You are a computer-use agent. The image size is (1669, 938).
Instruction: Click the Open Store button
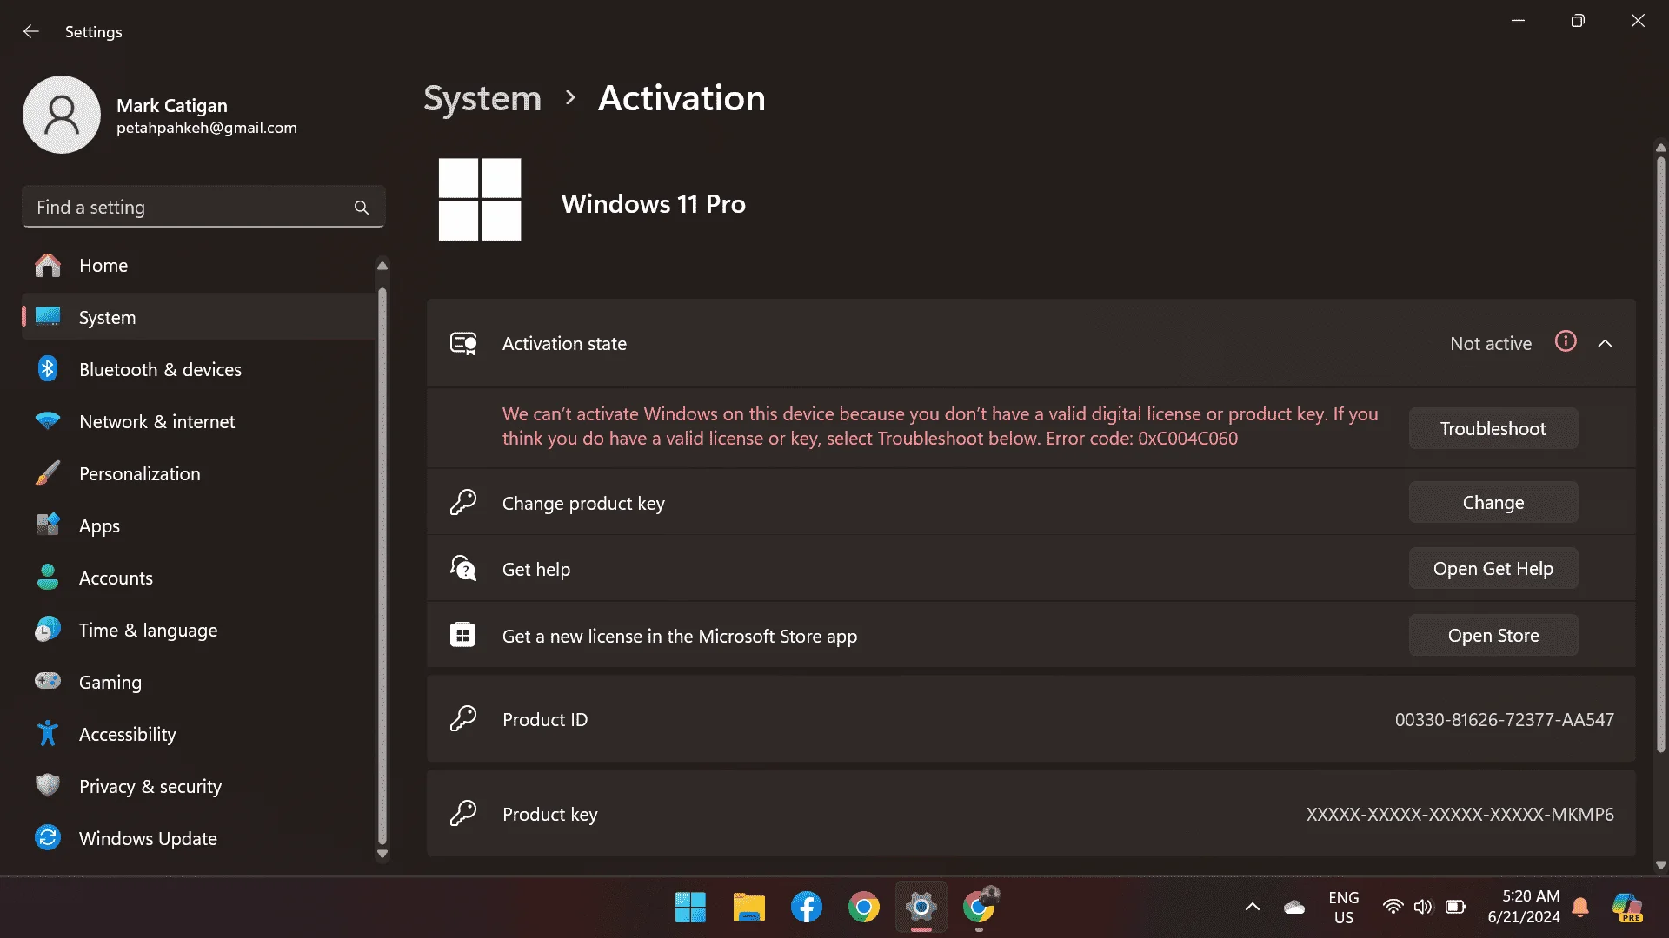[1493, 635]
